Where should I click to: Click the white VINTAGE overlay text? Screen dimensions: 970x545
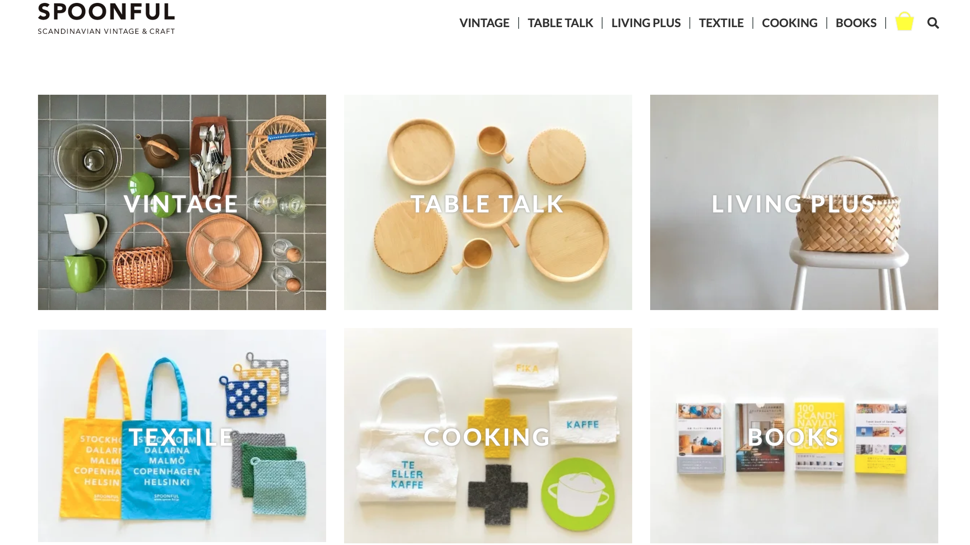click(181, 204)
